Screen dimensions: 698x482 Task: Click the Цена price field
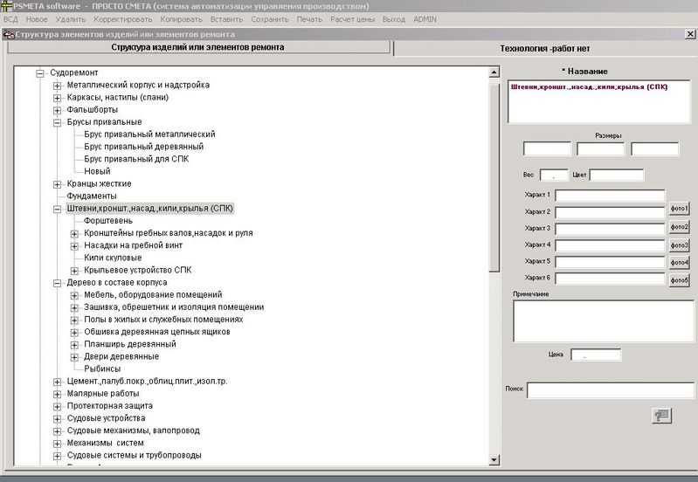[595, 355]
